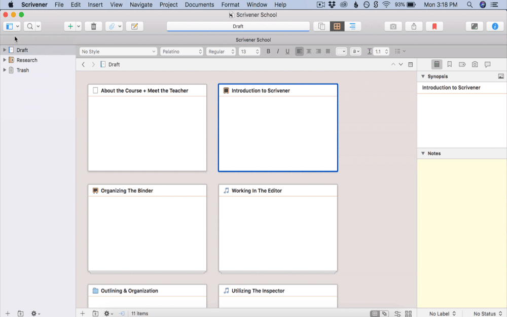Collapse the Synopsis section

coord(423,77)
